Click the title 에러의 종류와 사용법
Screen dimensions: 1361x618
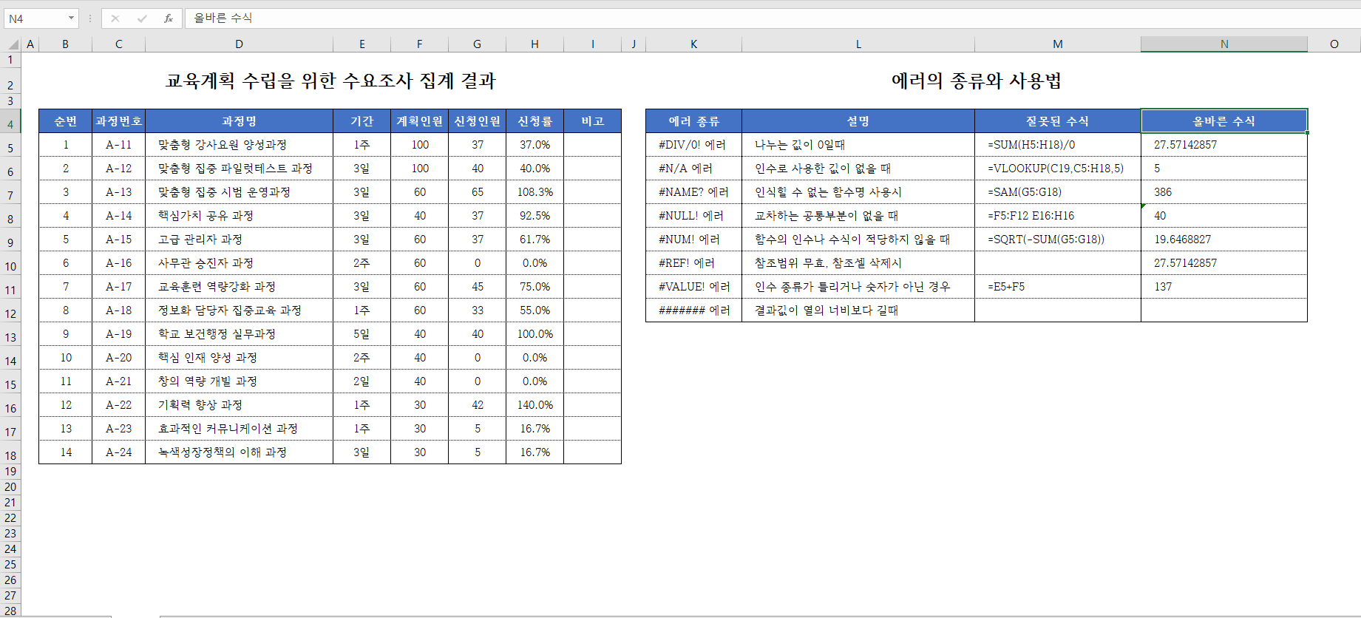click(x=977, y=81)
